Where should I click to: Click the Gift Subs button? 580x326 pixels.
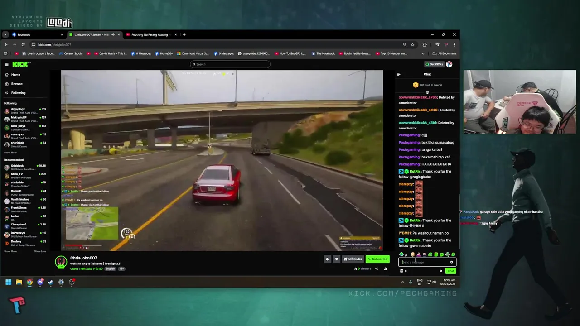353,259
